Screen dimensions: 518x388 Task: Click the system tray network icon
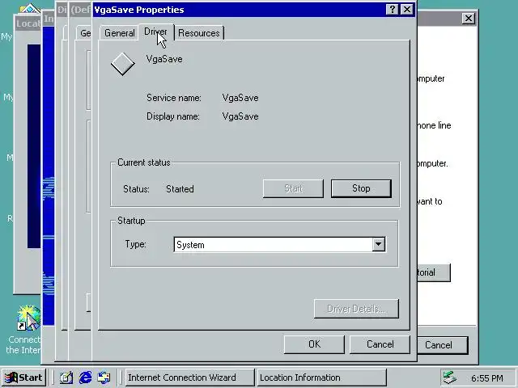click(450, 377)
